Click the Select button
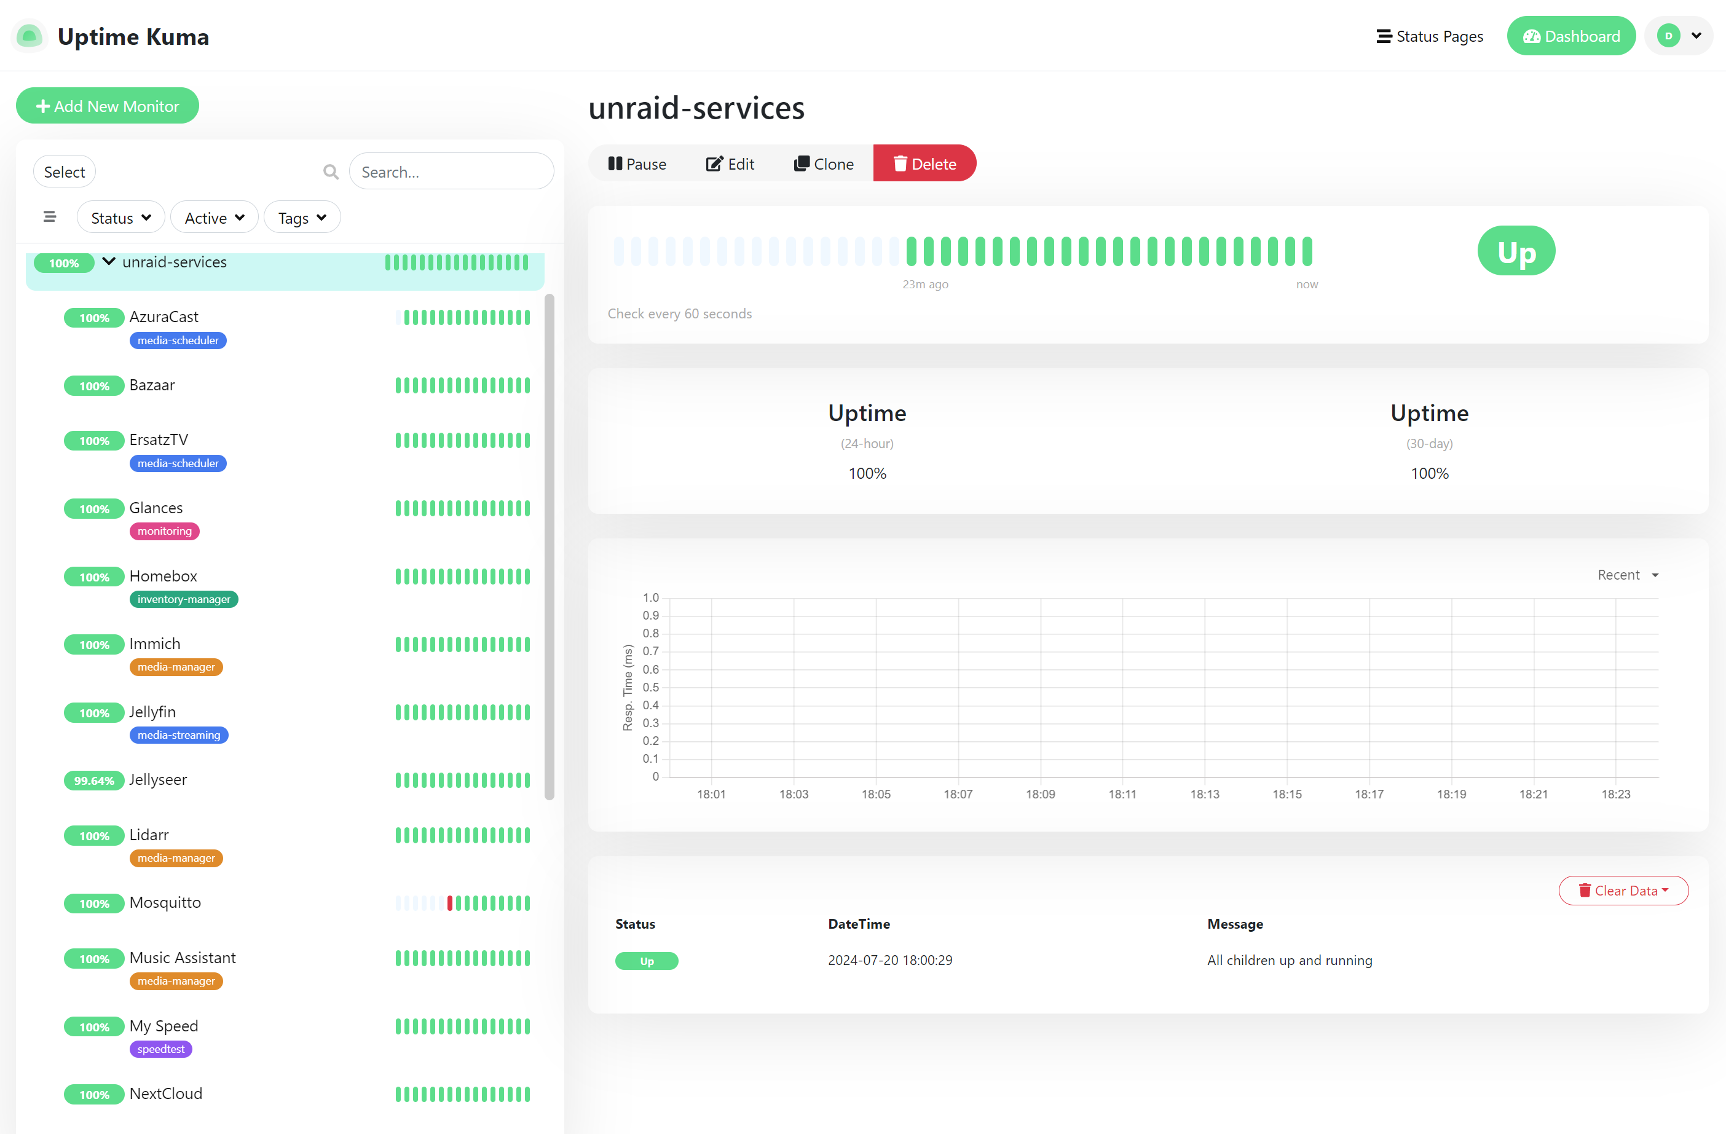The height and width of the screenshot is (1134, 1726). click(65, 172)
